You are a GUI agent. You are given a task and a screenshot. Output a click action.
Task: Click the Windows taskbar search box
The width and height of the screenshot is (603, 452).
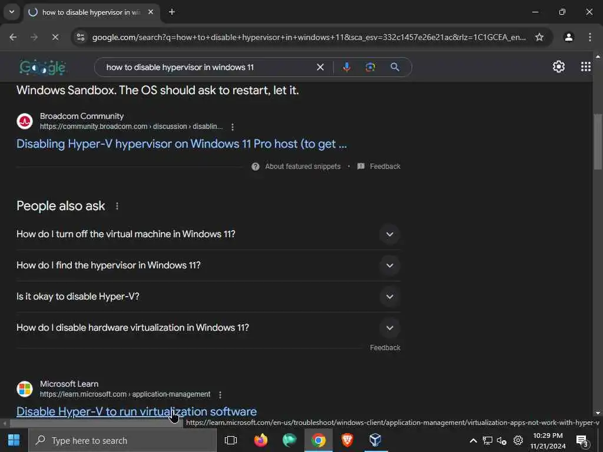(x=122, y=440)
